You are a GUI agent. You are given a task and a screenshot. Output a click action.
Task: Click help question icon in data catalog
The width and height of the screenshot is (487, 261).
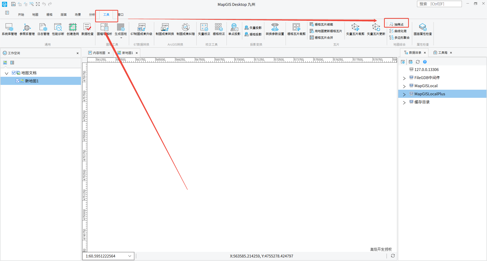425,62
